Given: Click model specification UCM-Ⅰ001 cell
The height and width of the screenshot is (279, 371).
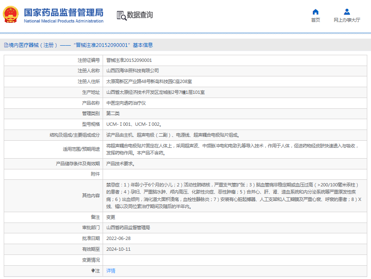Looking at the screenshot, I should 133,124.
